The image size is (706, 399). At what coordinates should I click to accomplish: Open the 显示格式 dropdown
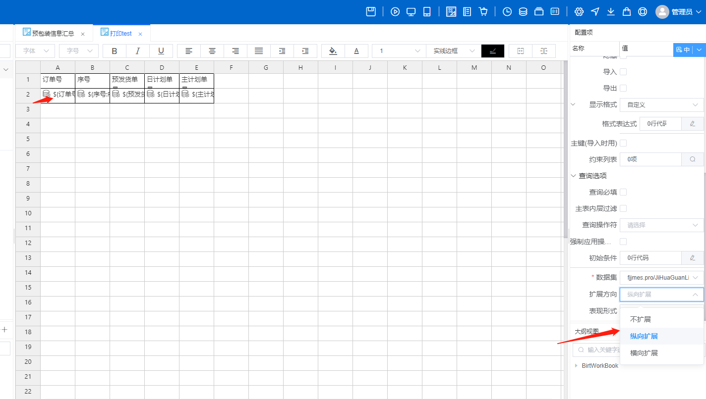(x=661, y=105)
